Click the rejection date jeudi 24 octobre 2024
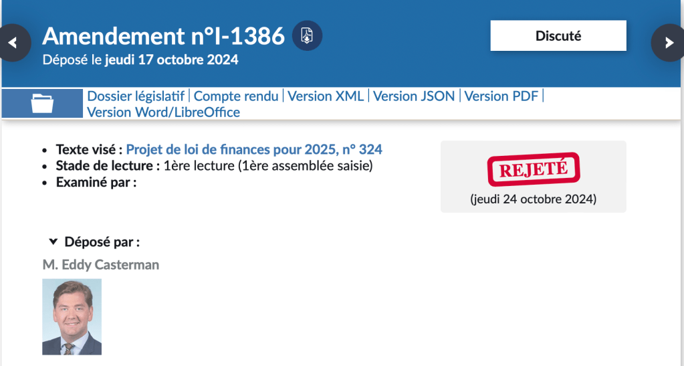This screenshot has width=684, height=366. (533, 199)
